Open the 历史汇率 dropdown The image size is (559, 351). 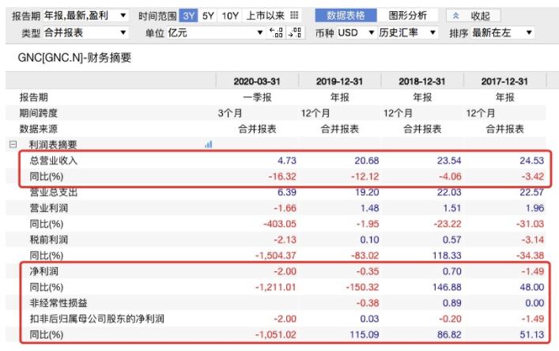(407, 32)
